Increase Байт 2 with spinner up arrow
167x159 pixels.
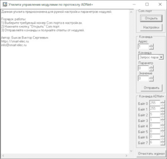point(162,113)
